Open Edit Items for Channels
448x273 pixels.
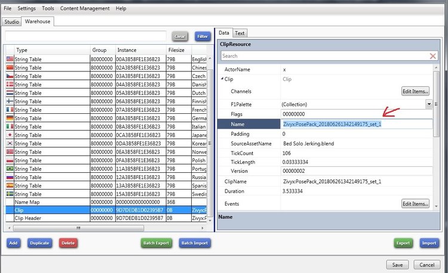pos(415,91)
